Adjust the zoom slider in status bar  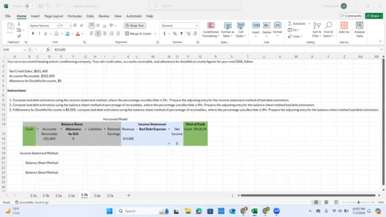359,202
